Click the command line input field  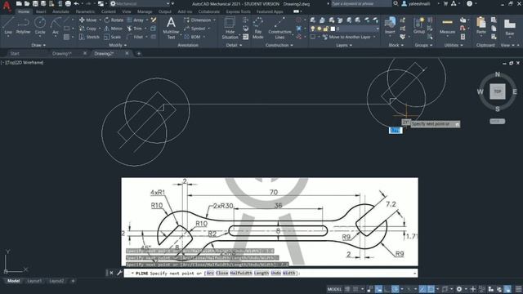(270, 273)
